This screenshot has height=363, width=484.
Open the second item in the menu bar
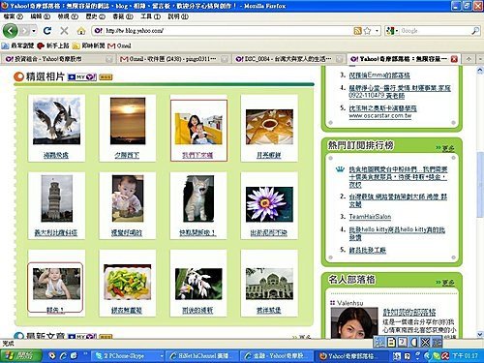pyautogui.click(x=41, y=16)
